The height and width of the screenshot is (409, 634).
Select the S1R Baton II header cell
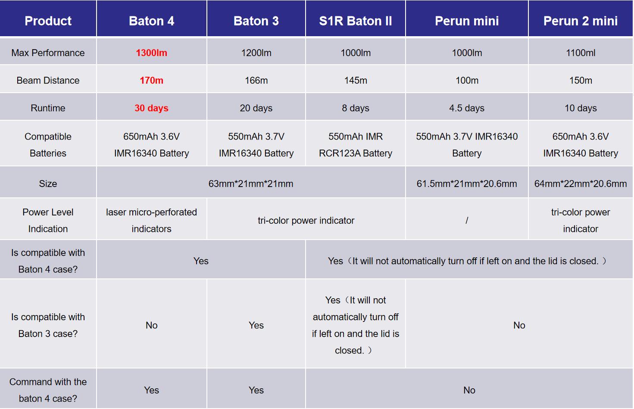point(356,21)
